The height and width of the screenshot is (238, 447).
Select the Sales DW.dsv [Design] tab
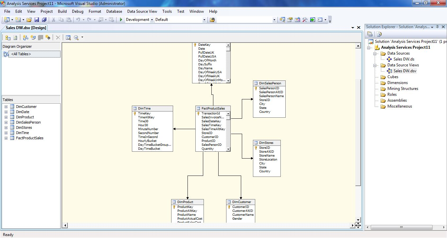pos(26,28)
